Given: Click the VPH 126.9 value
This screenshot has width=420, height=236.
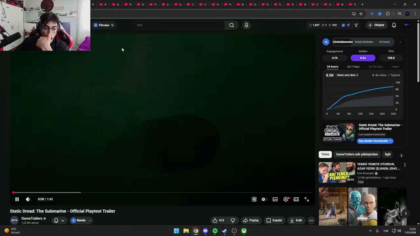Looking at the screenshot, I should 391,58.
